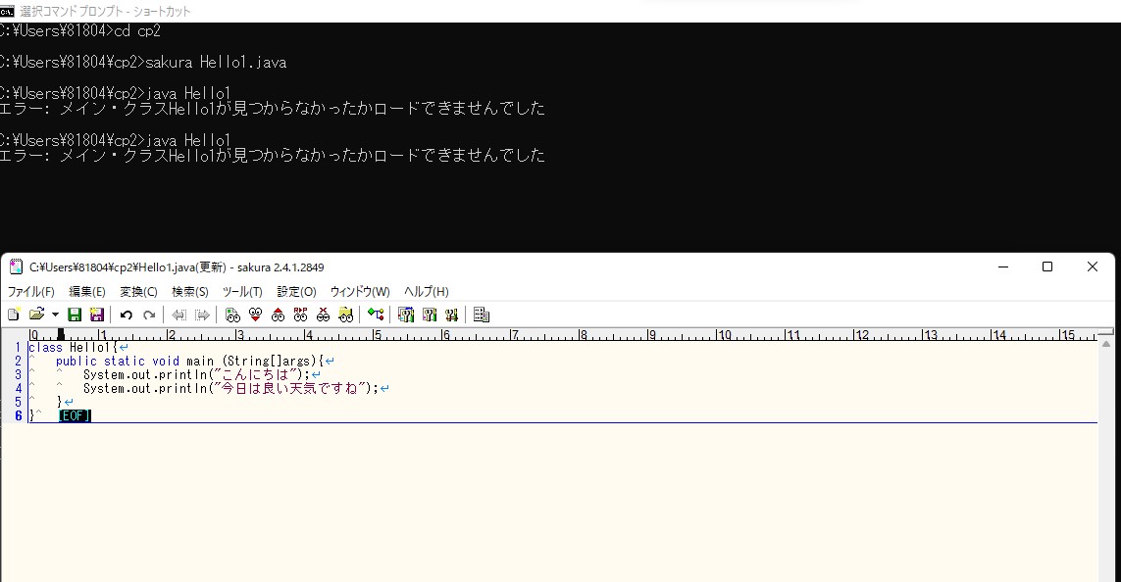Click the 'class Hello1{' code line
This screenshot has width=1121, height=582.
pyautogui.click(x=74, y=348)
